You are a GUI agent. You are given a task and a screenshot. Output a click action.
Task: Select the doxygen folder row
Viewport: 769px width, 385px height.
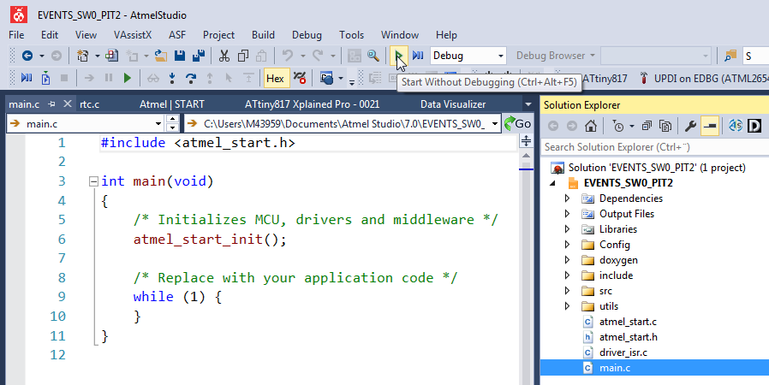pos(618,260)
